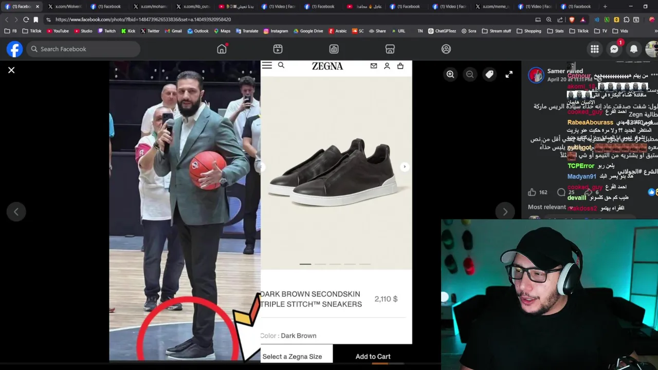Open the Outlook bookmark
This screenshot has width=658, height=370.
[198, 31]
